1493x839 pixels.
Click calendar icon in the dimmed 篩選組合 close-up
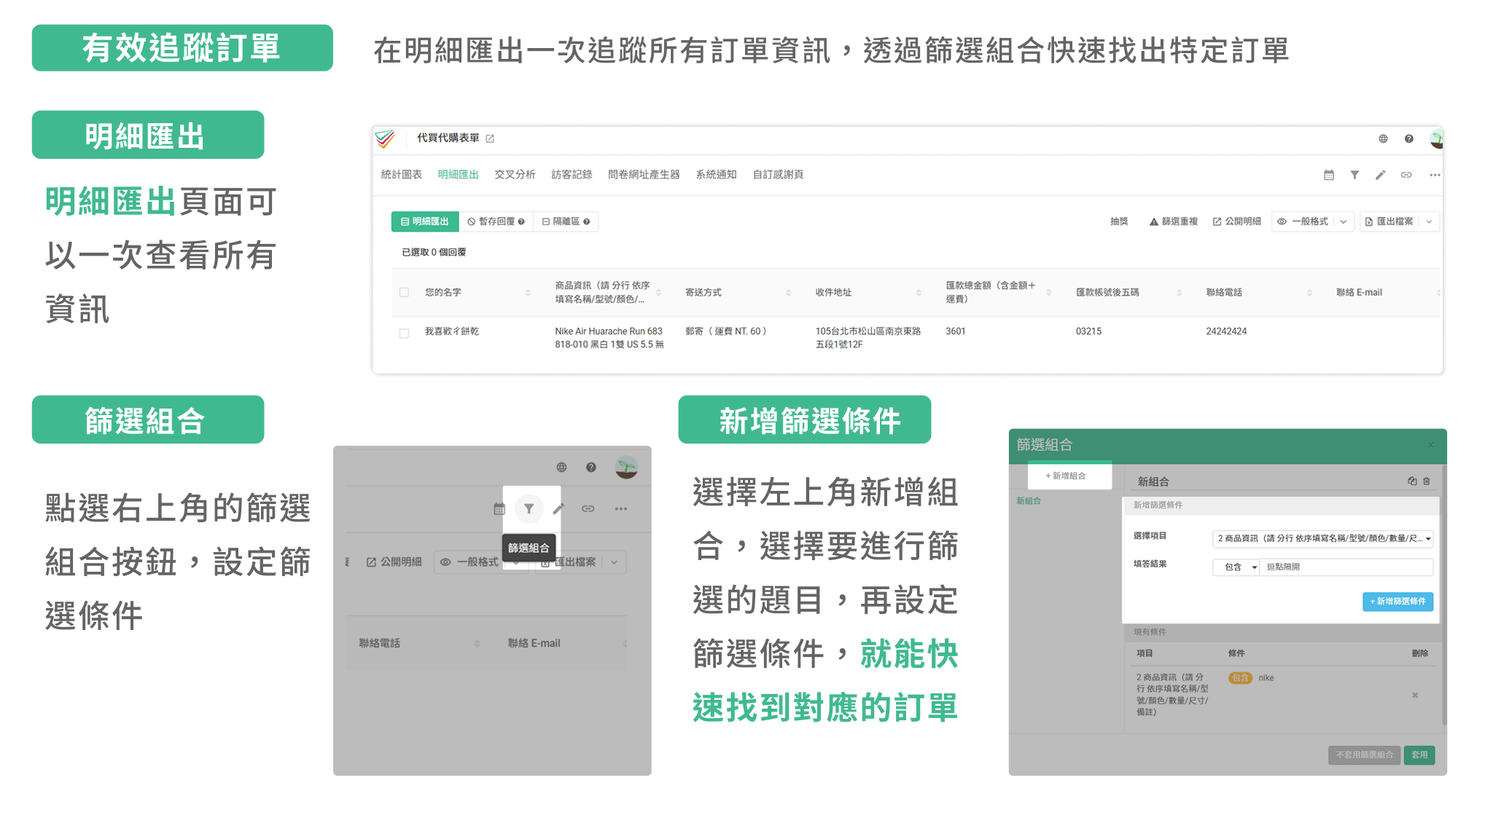pos(499,509)
